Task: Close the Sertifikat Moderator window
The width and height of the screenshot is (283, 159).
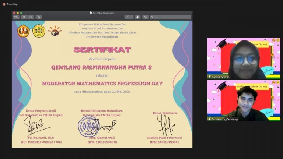Action: 14,13
